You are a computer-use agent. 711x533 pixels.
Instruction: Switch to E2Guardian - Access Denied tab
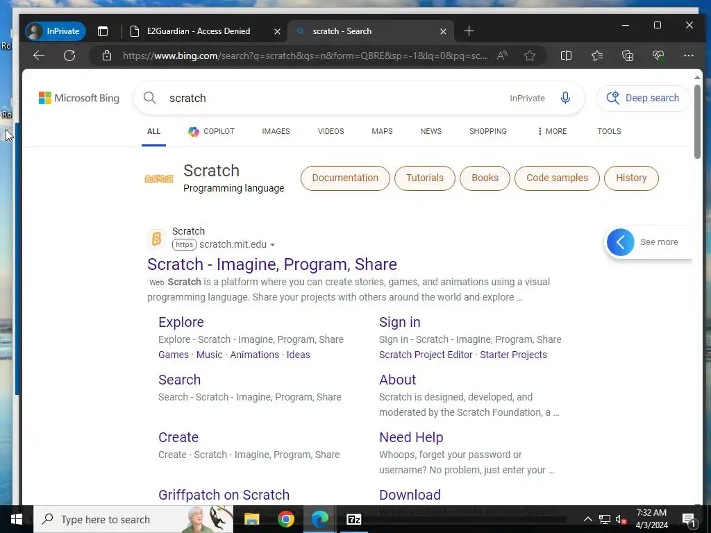tap(199, 31)
